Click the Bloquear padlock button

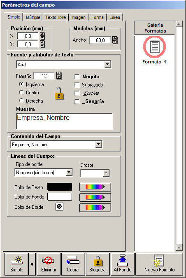98,264
